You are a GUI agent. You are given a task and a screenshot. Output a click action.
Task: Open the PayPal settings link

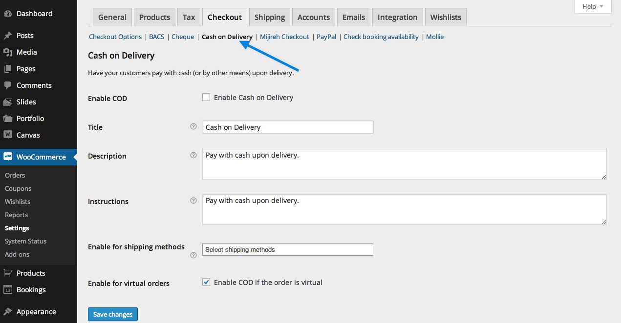[326, 37]
